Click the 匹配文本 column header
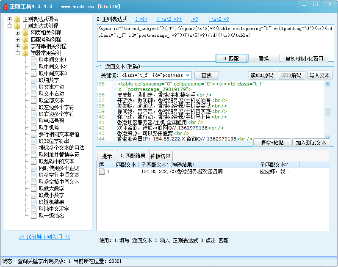Viewport: 338px width, 267px height. [126, 165]
